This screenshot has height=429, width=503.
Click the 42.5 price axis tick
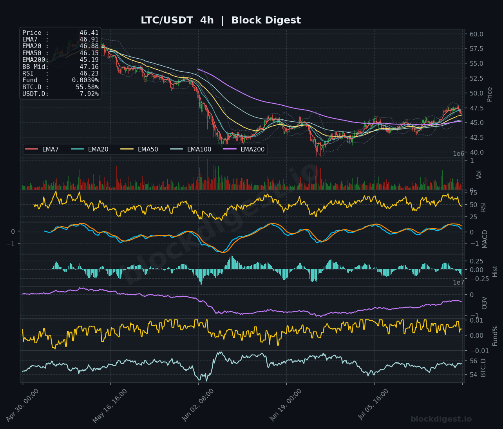pos(476,137)
